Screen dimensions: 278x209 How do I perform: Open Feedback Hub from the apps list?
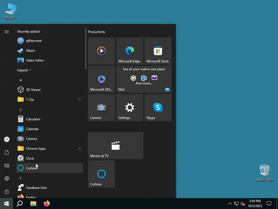tap(50, 188)
